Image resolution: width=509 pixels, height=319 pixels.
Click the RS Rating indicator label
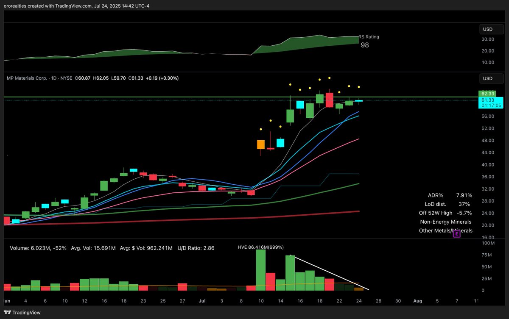click(369, 37)
